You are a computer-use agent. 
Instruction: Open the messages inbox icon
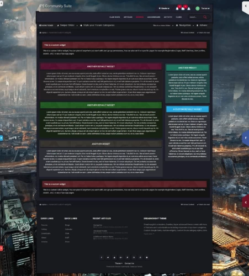(183, 8)
